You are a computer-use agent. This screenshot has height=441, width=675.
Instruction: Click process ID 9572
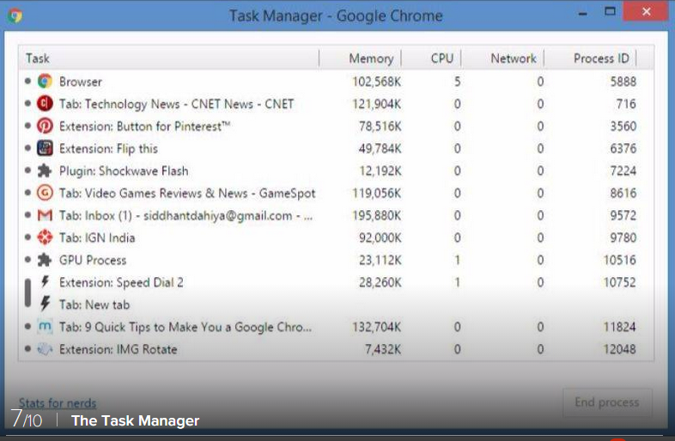[623, 215]
